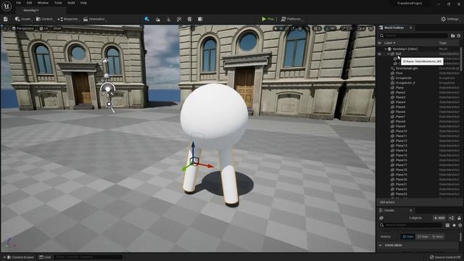The image size is (464, 261).
Task: Choose the rotate tool icon in viewport
Action: pos(287,28)
